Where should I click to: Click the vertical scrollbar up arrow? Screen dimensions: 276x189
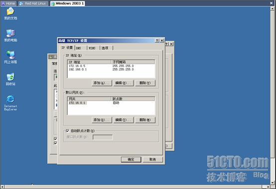click(x=272, y=9)
